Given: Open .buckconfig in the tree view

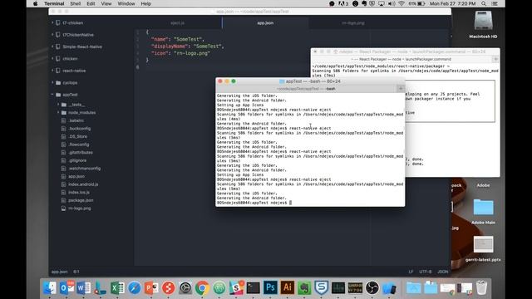Looking at the screenshot, I should point(80,129).
